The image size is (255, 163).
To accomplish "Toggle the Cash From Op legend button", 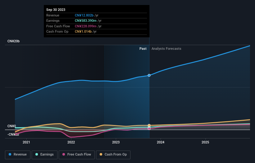I will tap(113, 155).
